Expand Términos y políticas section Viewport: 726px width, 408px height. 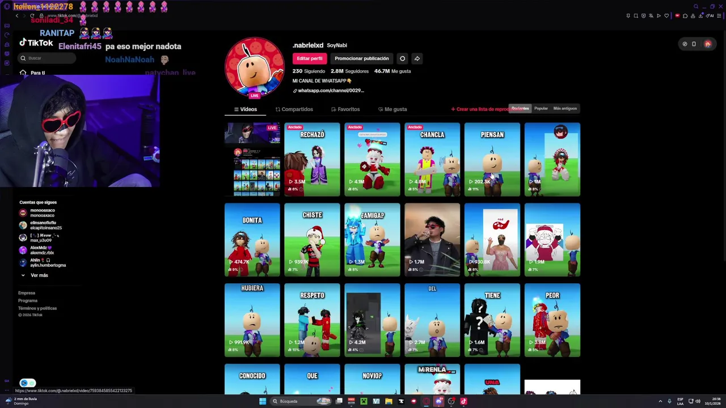[x=37, y=308]
